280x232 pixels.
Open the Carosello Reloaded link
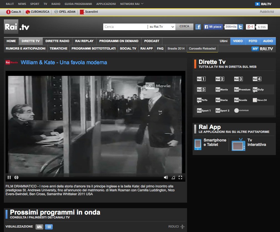(x=202, y=49)
